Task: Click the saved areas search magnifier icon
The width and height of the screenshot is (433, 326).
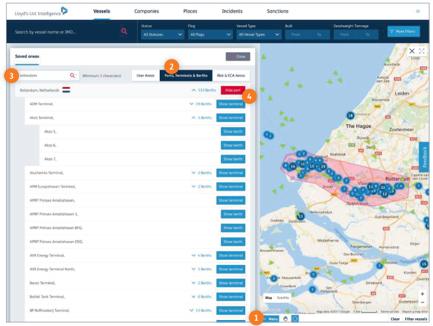Action: click(72, 76)
